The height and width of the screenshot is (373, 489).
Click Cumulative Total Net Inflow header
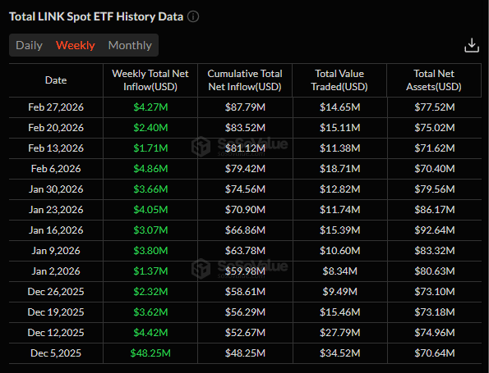pyautogui.click(x=245, y=80)
